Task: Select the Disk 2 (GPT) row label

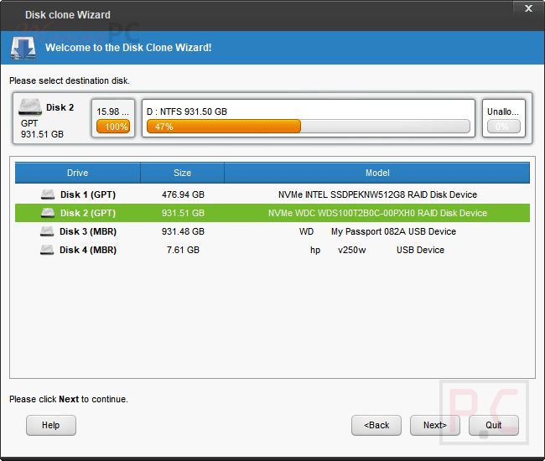Action: [88, 213]
